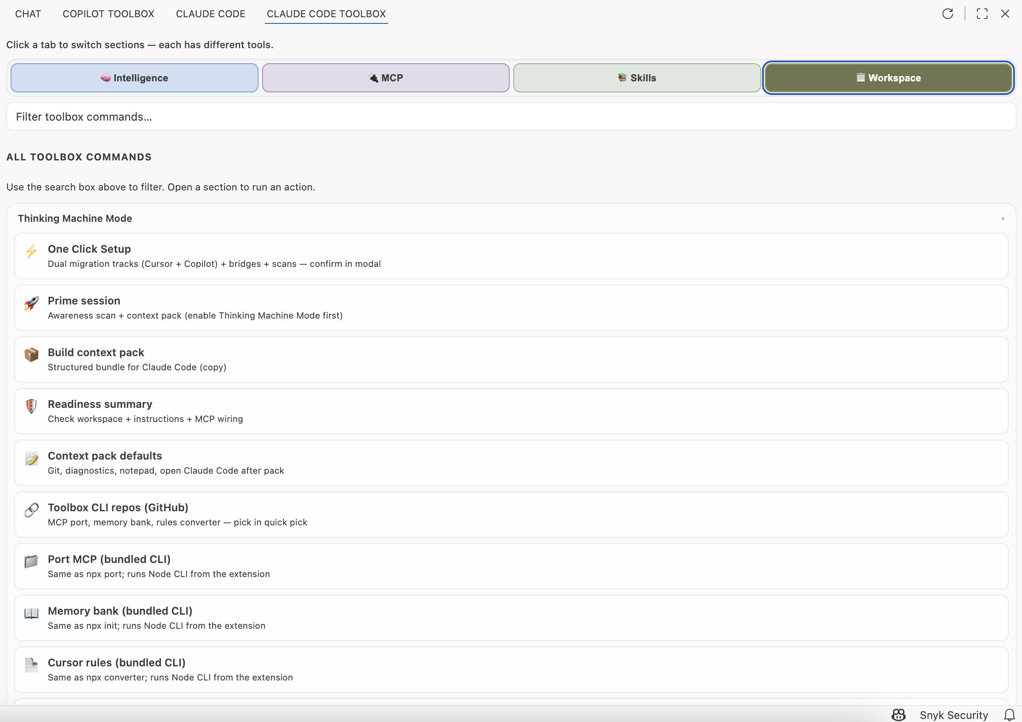
Task: Click the maximize panel icon
Action: (x=982, y=14)
